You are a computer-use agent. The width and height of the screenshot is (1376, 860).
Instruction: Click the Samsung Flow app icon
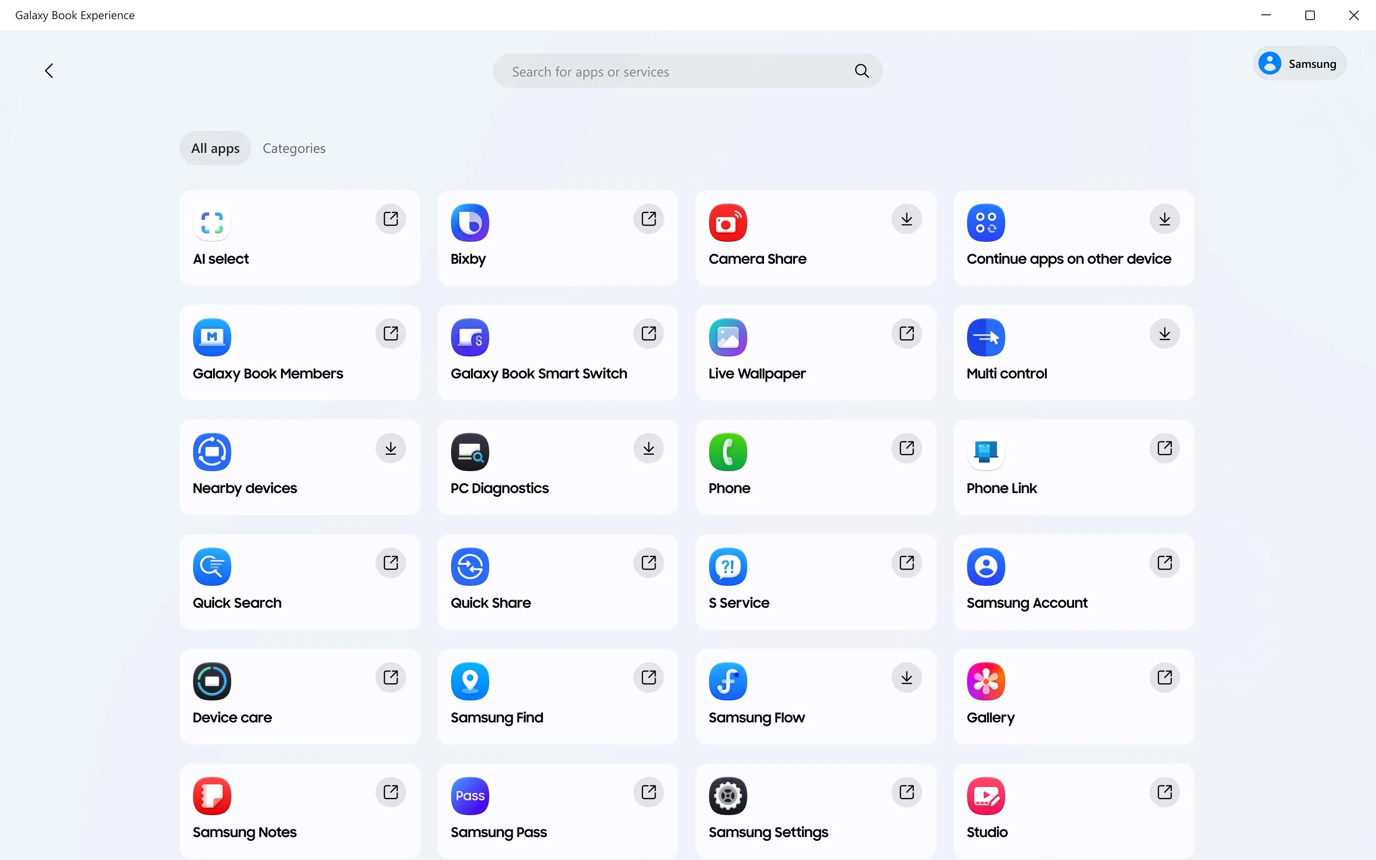click(728, 681)
